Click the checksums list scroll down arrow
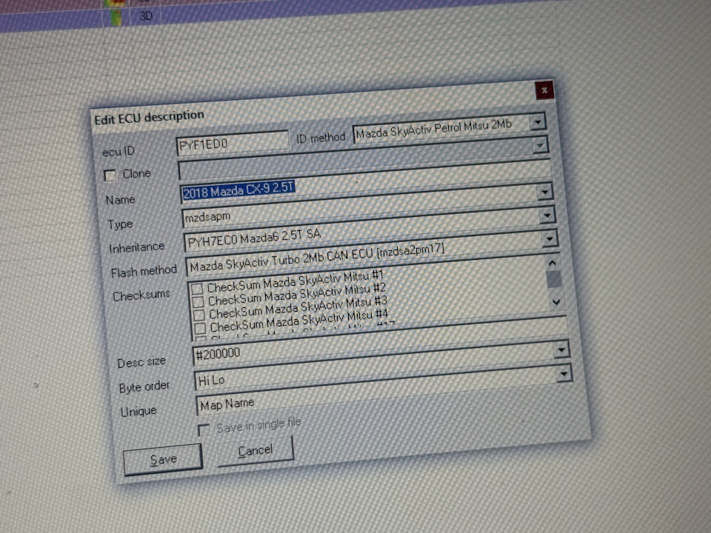 (x=556, y=302)
